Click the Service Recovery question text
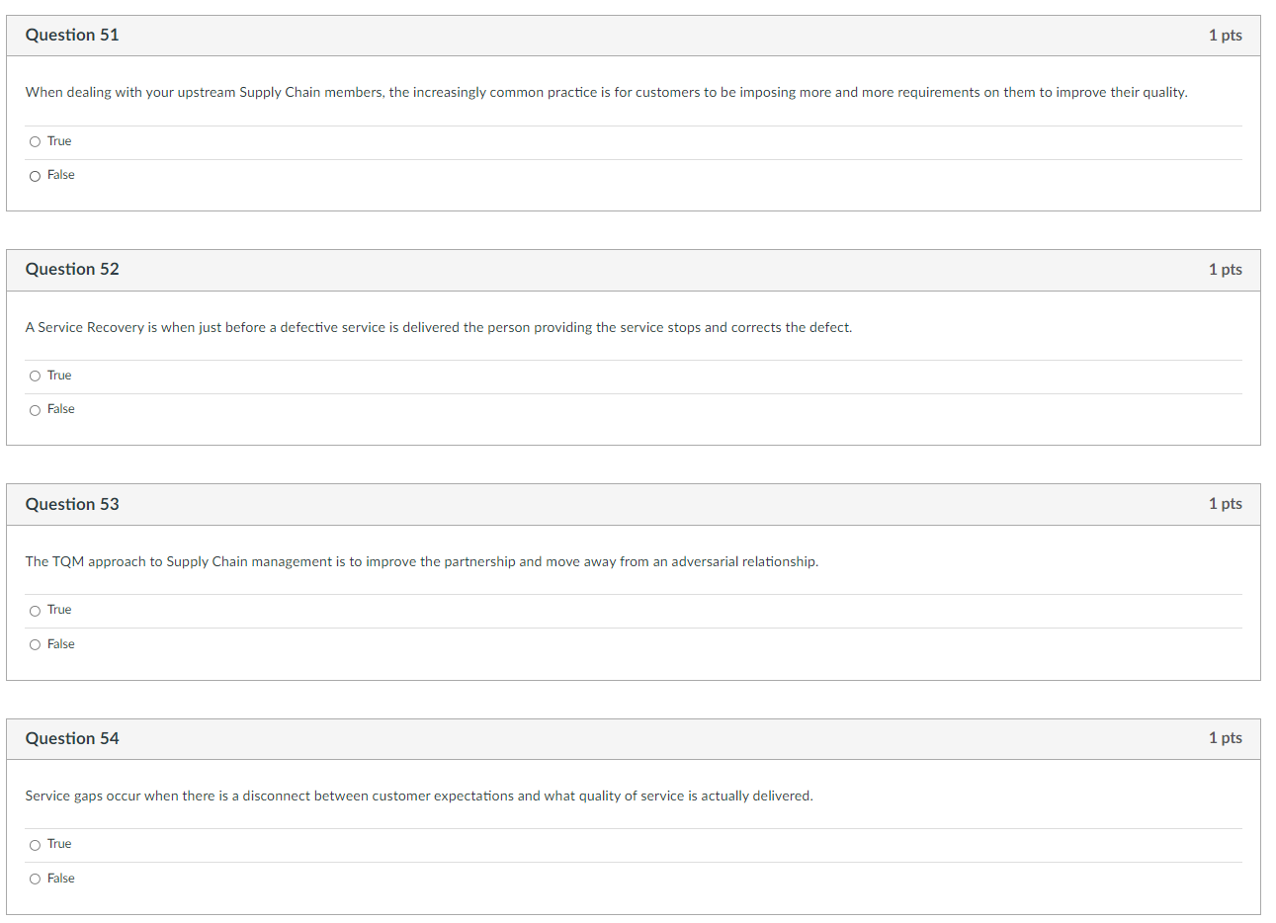 pos(438,327)
